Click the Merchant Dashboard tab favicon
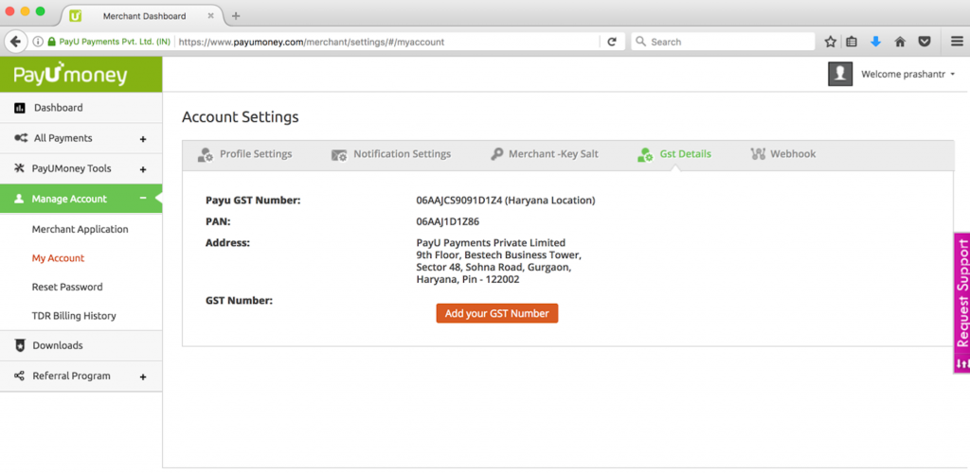This screenshot has height=473, width=970. [76, 16]
